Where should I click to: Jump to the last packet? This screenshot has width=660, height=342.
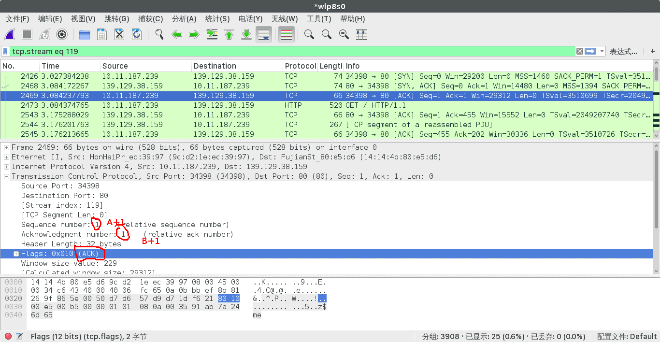pos(246,34)
